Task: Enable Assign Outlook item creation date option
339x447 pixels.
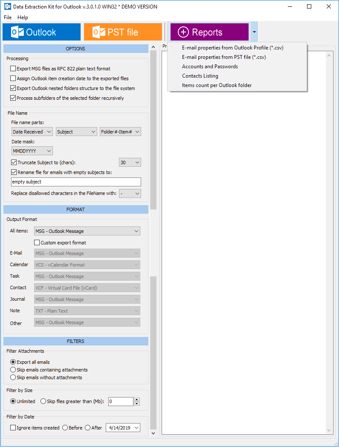Action: click(13, 78)
